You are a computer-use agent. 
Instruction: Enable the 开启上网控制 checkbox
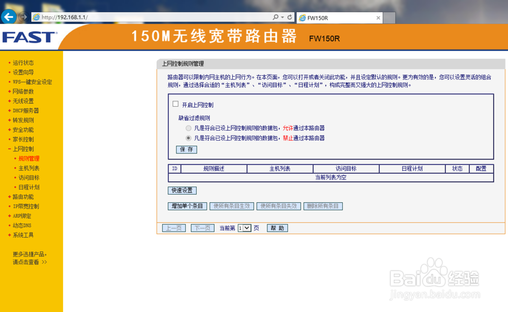(175, 105)
